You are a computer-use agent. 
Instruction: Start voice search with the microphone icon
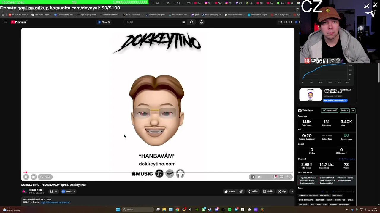coord(201,22)
